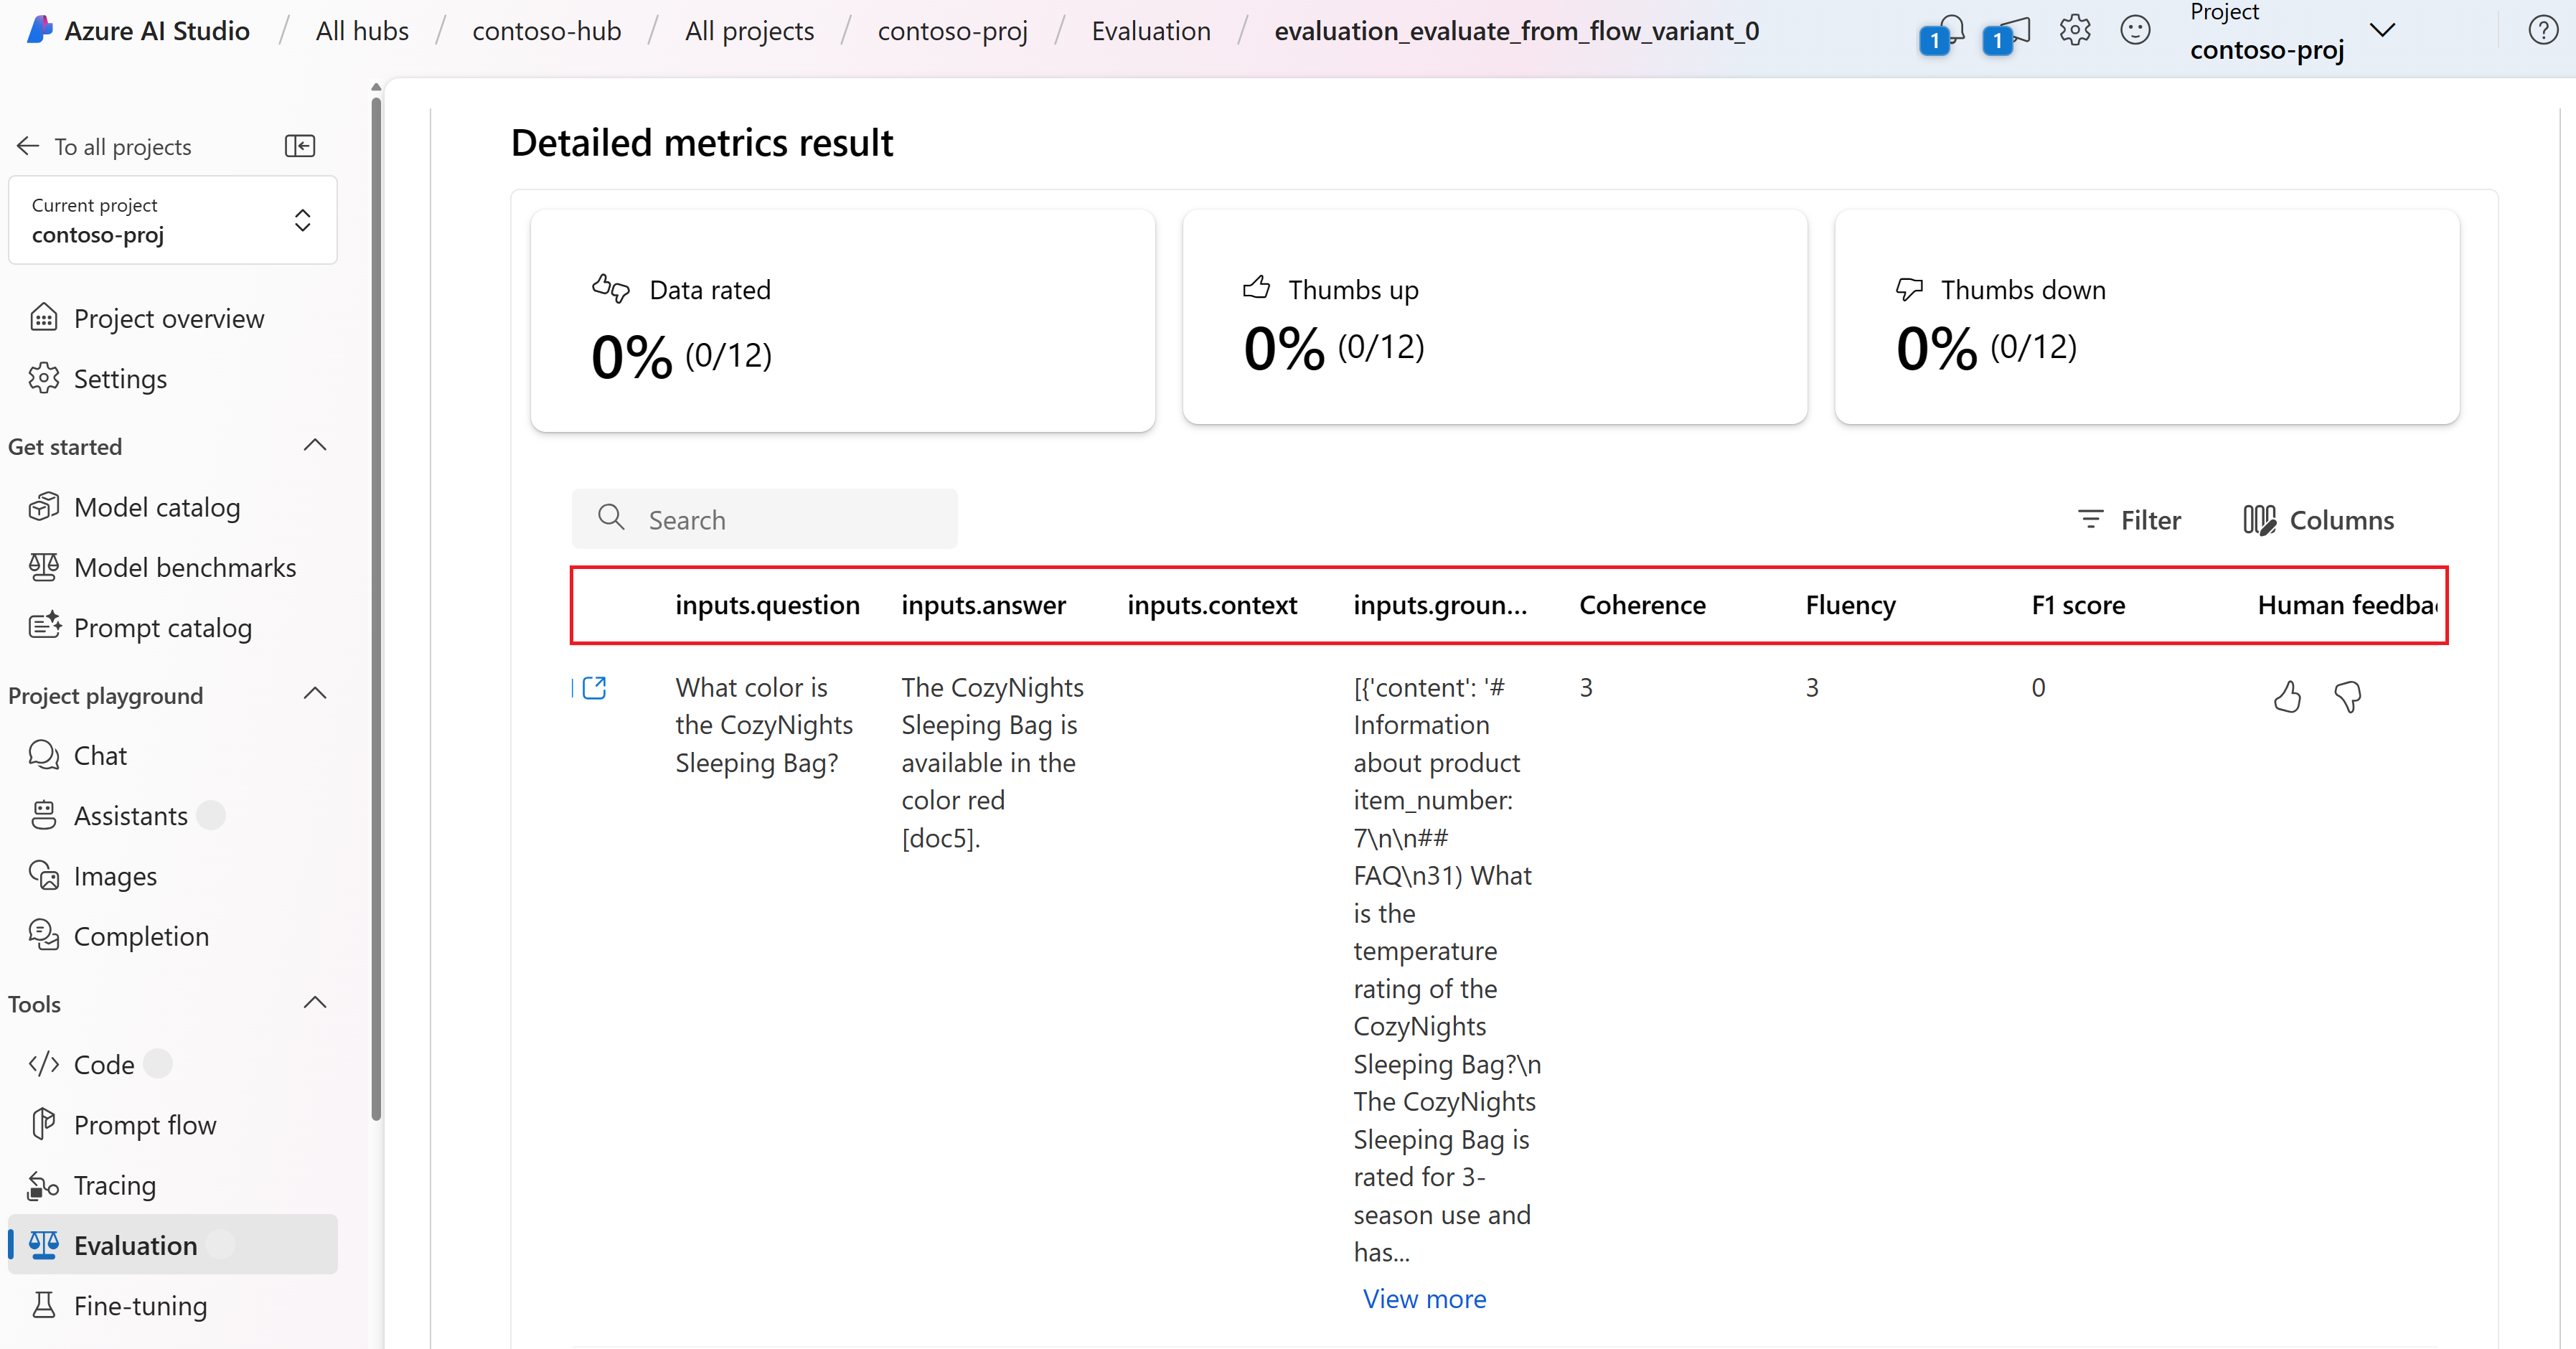Expand the Project contoso-proj header dropdown

(2383, 30)
